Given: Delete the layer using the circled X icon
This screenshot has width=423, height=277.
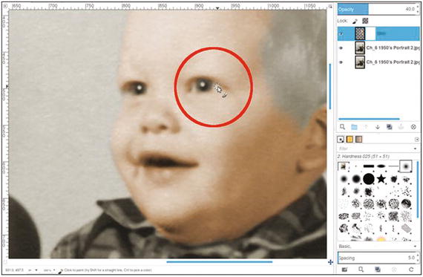Looking at the screenshot, I should [x=413, y=127].
